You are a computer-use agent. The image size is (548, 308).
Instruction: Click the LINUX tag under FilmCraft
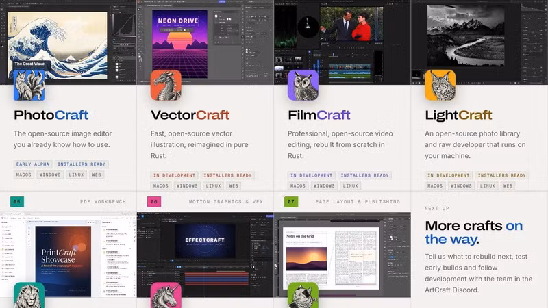[350, 185]
